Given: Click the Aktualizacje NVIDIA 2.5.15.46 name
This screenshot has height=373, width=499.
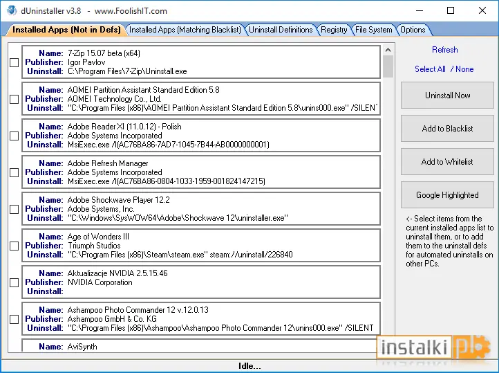Looking at the screenshot, I should tap(117, 273).
